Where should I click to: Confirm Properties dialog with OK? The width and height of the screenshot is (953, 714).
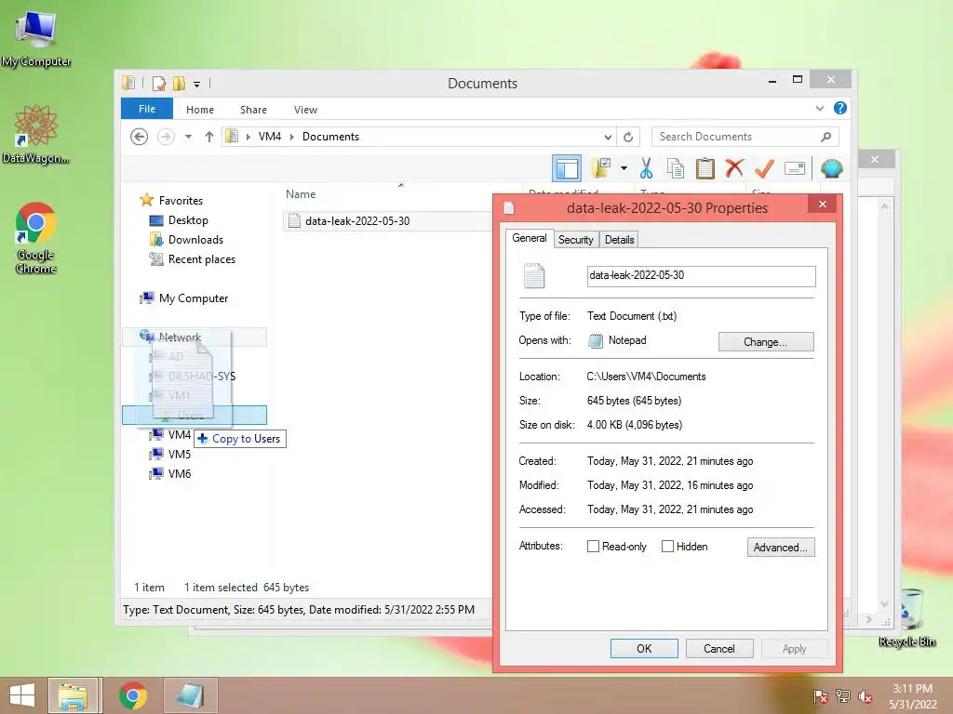click(x=644, y=648)
